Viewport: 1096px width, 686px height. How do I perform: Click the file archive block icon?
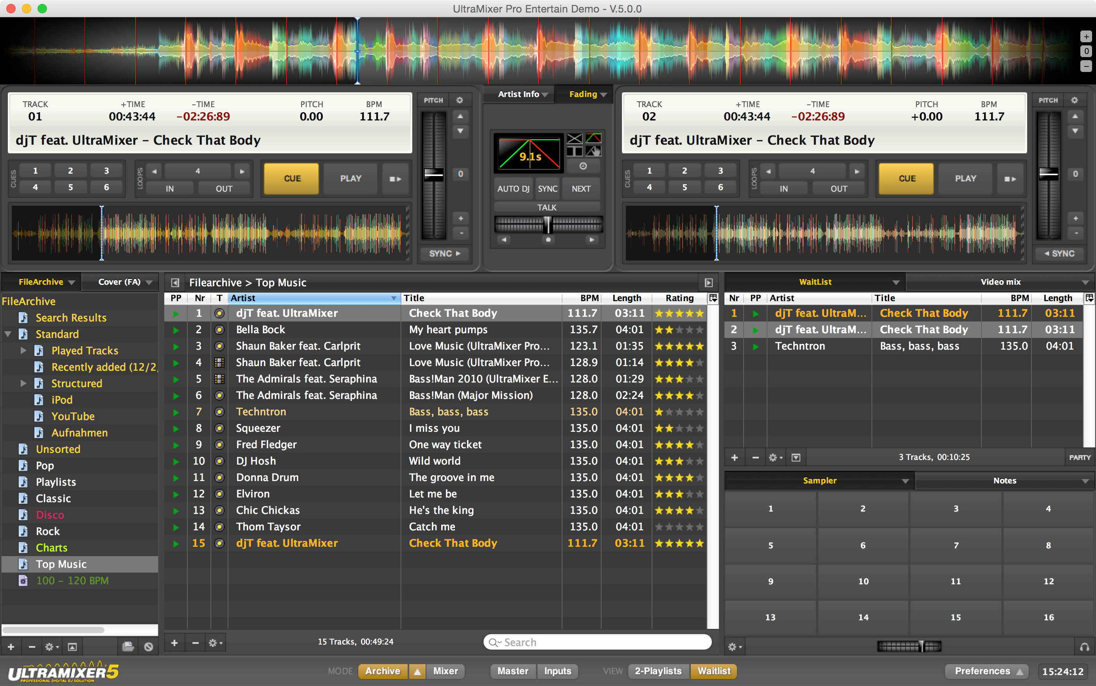(148, 647)
